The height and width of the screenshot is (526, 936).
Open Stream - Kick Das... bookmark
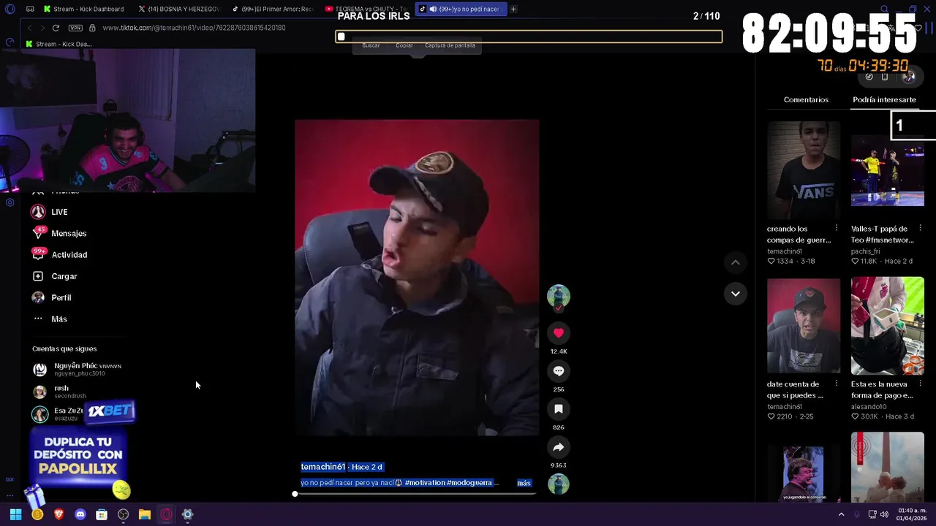click(58, 44)
